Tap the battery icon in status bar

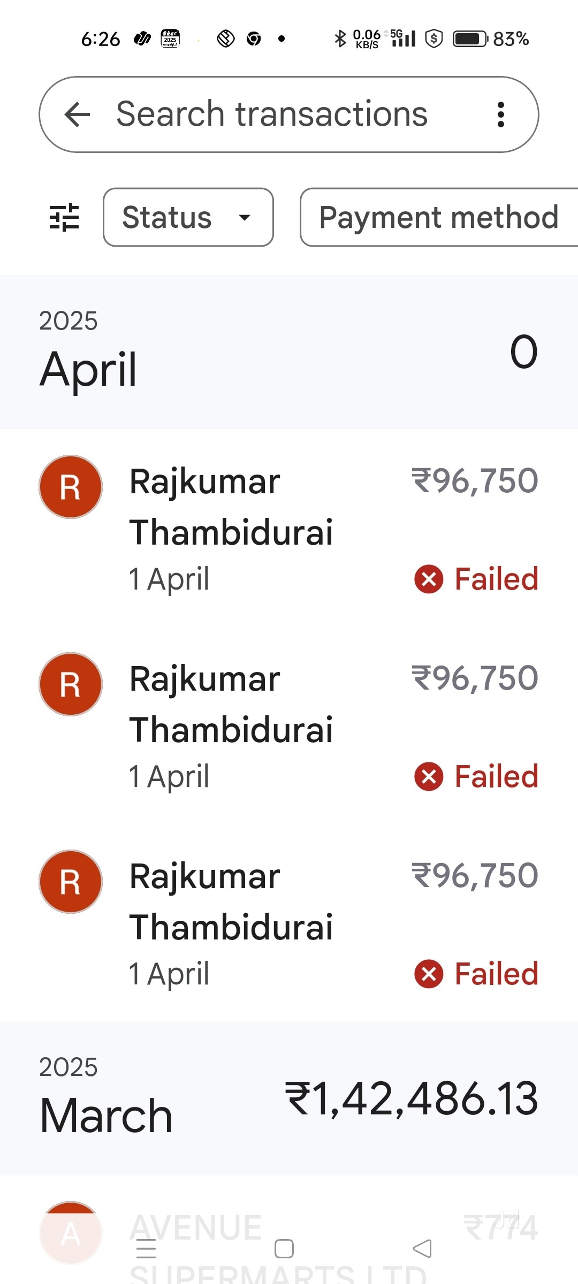click(470, 39)
